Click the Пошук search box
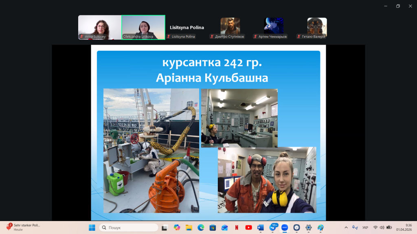This screenshot has width=417, height=234. [129, 227]
